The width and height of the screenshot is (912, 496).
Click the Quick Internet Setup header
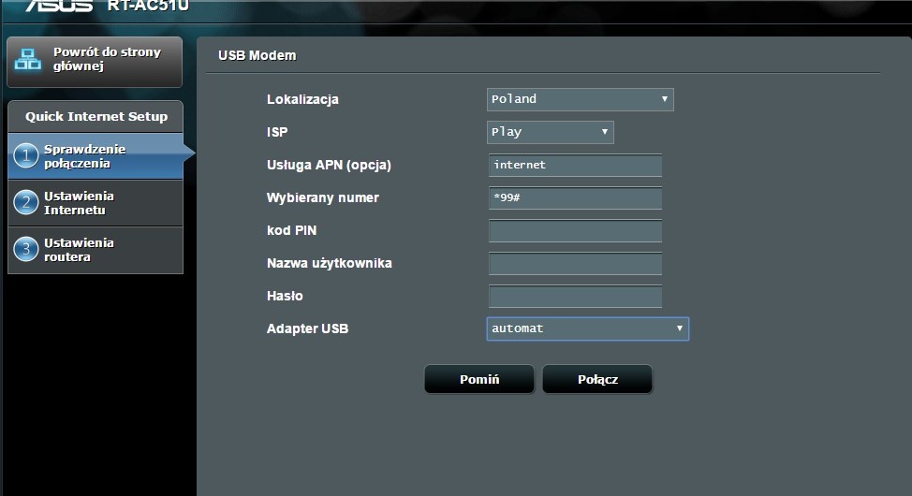pyautogui.click(x=96, y=117)
